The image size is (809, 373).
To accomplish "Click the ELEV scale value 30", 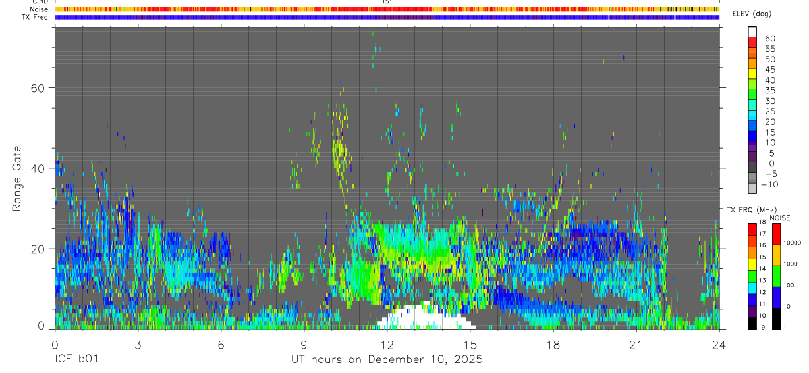I will click(x=769, y=101).
